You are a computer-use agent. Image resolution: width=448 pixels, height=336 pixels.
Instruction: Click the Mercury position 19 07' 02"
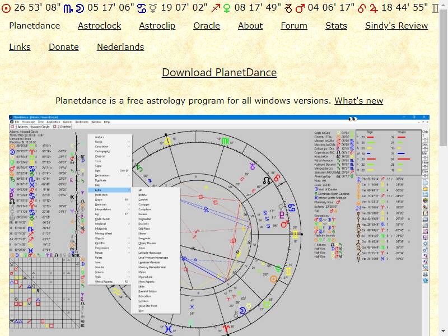184,7
